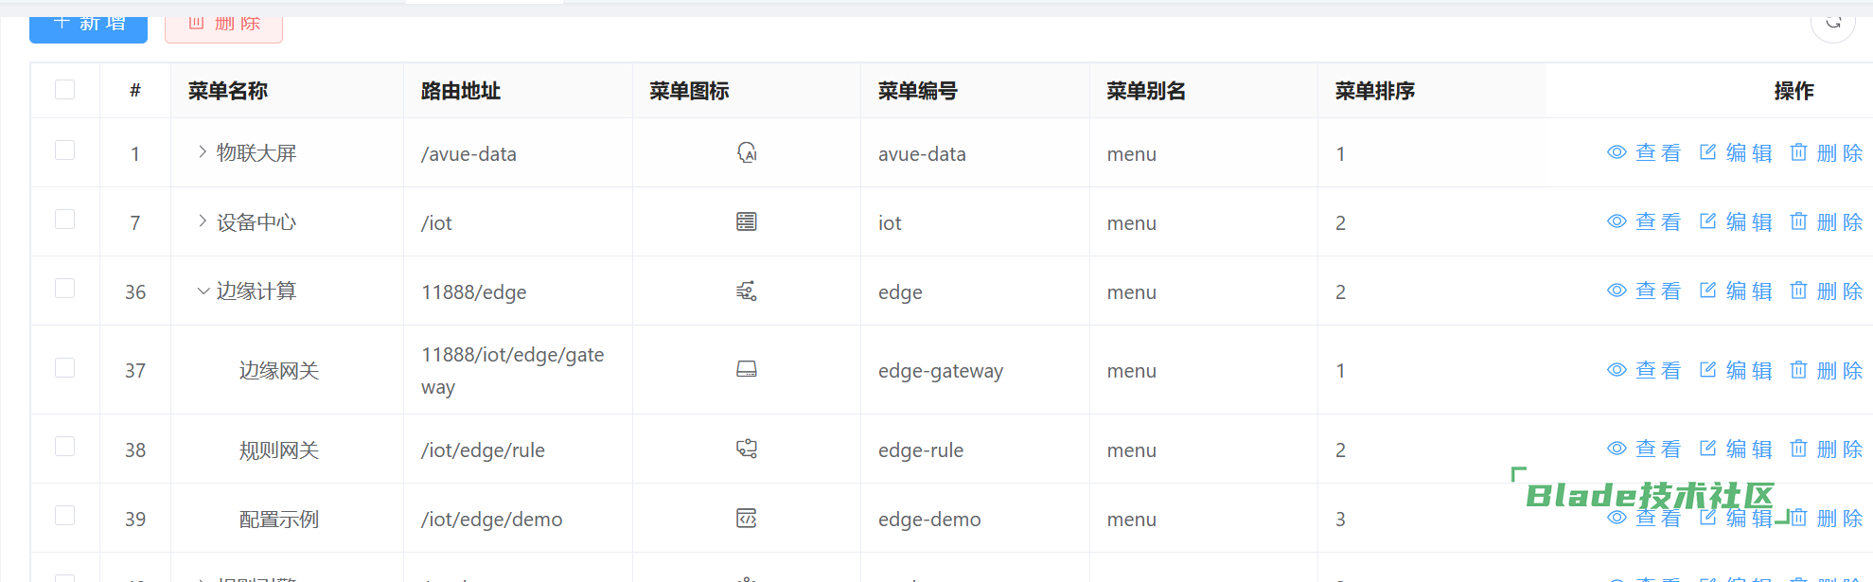Click the 物联大屏 menu icon
Viewport: 1873px width, 582px height.
(x=747, y=153)
